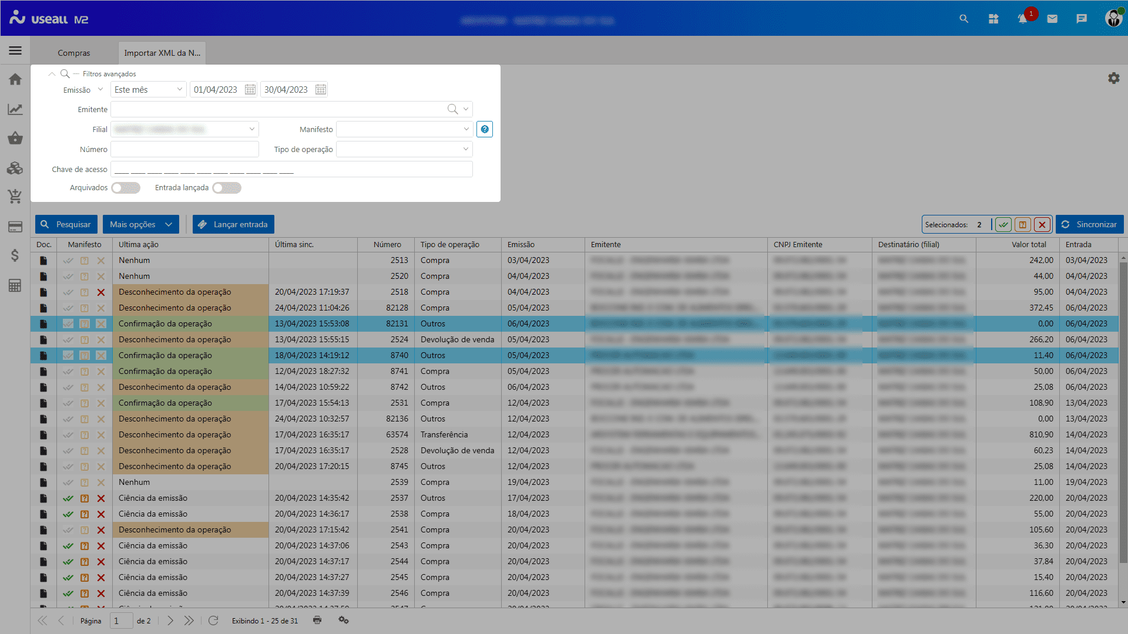Click the Sincronizar button
Viewport: 1128px width, 634px height.
pyautogui.click(x=1089, y=225)
